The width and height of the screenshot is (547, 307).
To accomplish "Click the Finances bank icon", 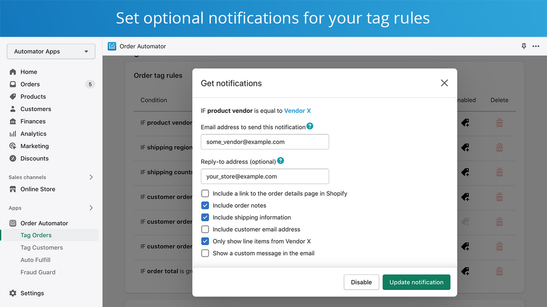I will click(13, 121).
